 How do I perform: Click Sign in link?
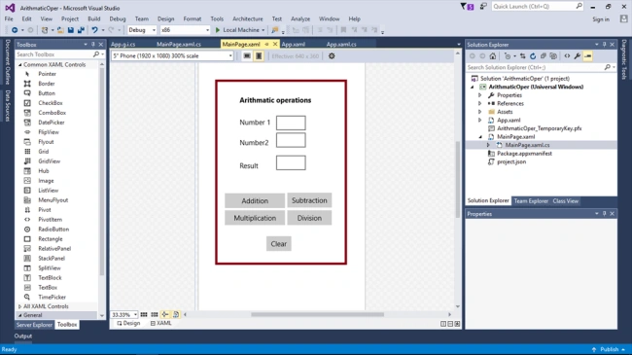(601, 19)
